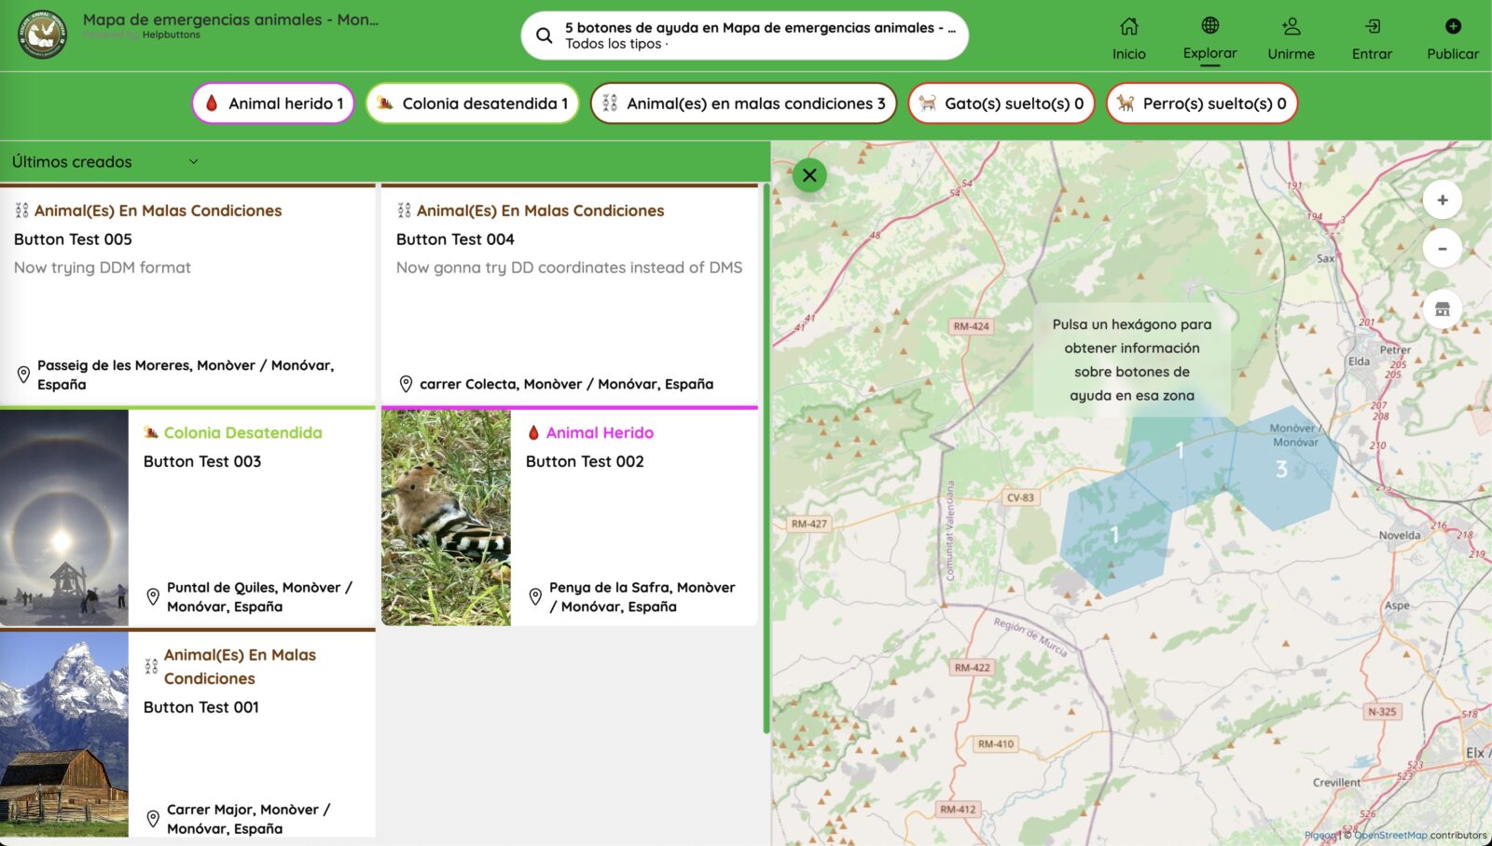The image size is (1492, 846).
Task: Toggle Animal(es) en malas condiciones 3 filter
Action: (x=743, y=103)
